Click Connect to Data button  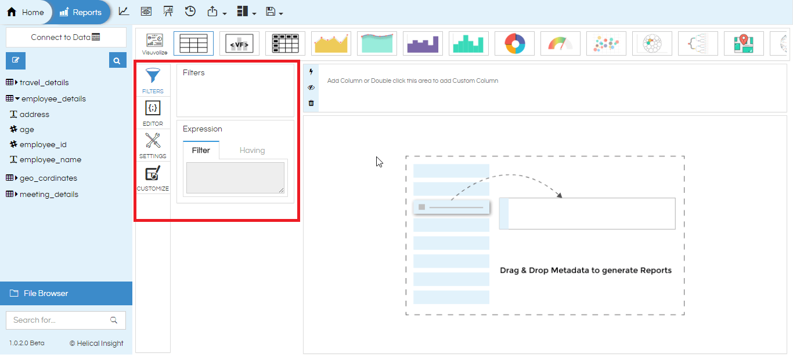(66, 37)
